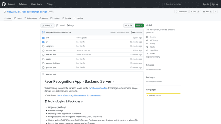Open the src folder
The height and width of the screenshot is (124, 221).
coord(47,42)
